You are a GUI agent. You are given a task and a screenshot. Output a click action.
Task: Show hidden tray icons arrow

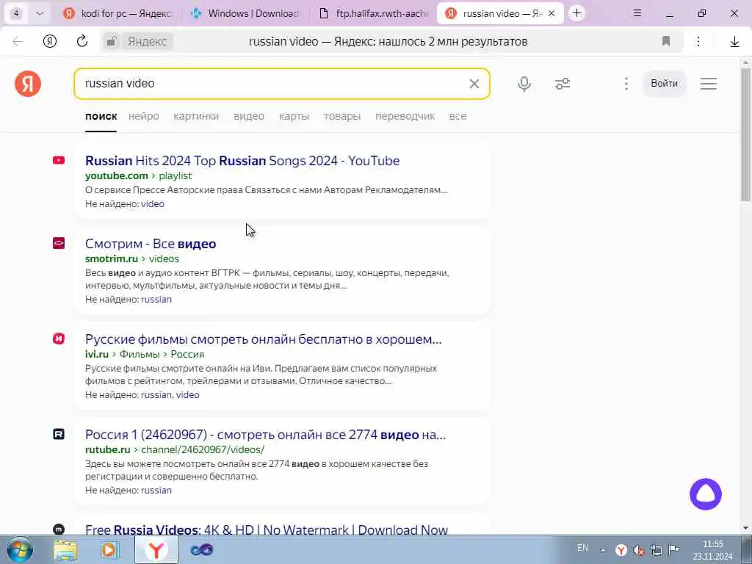[603, 551]
